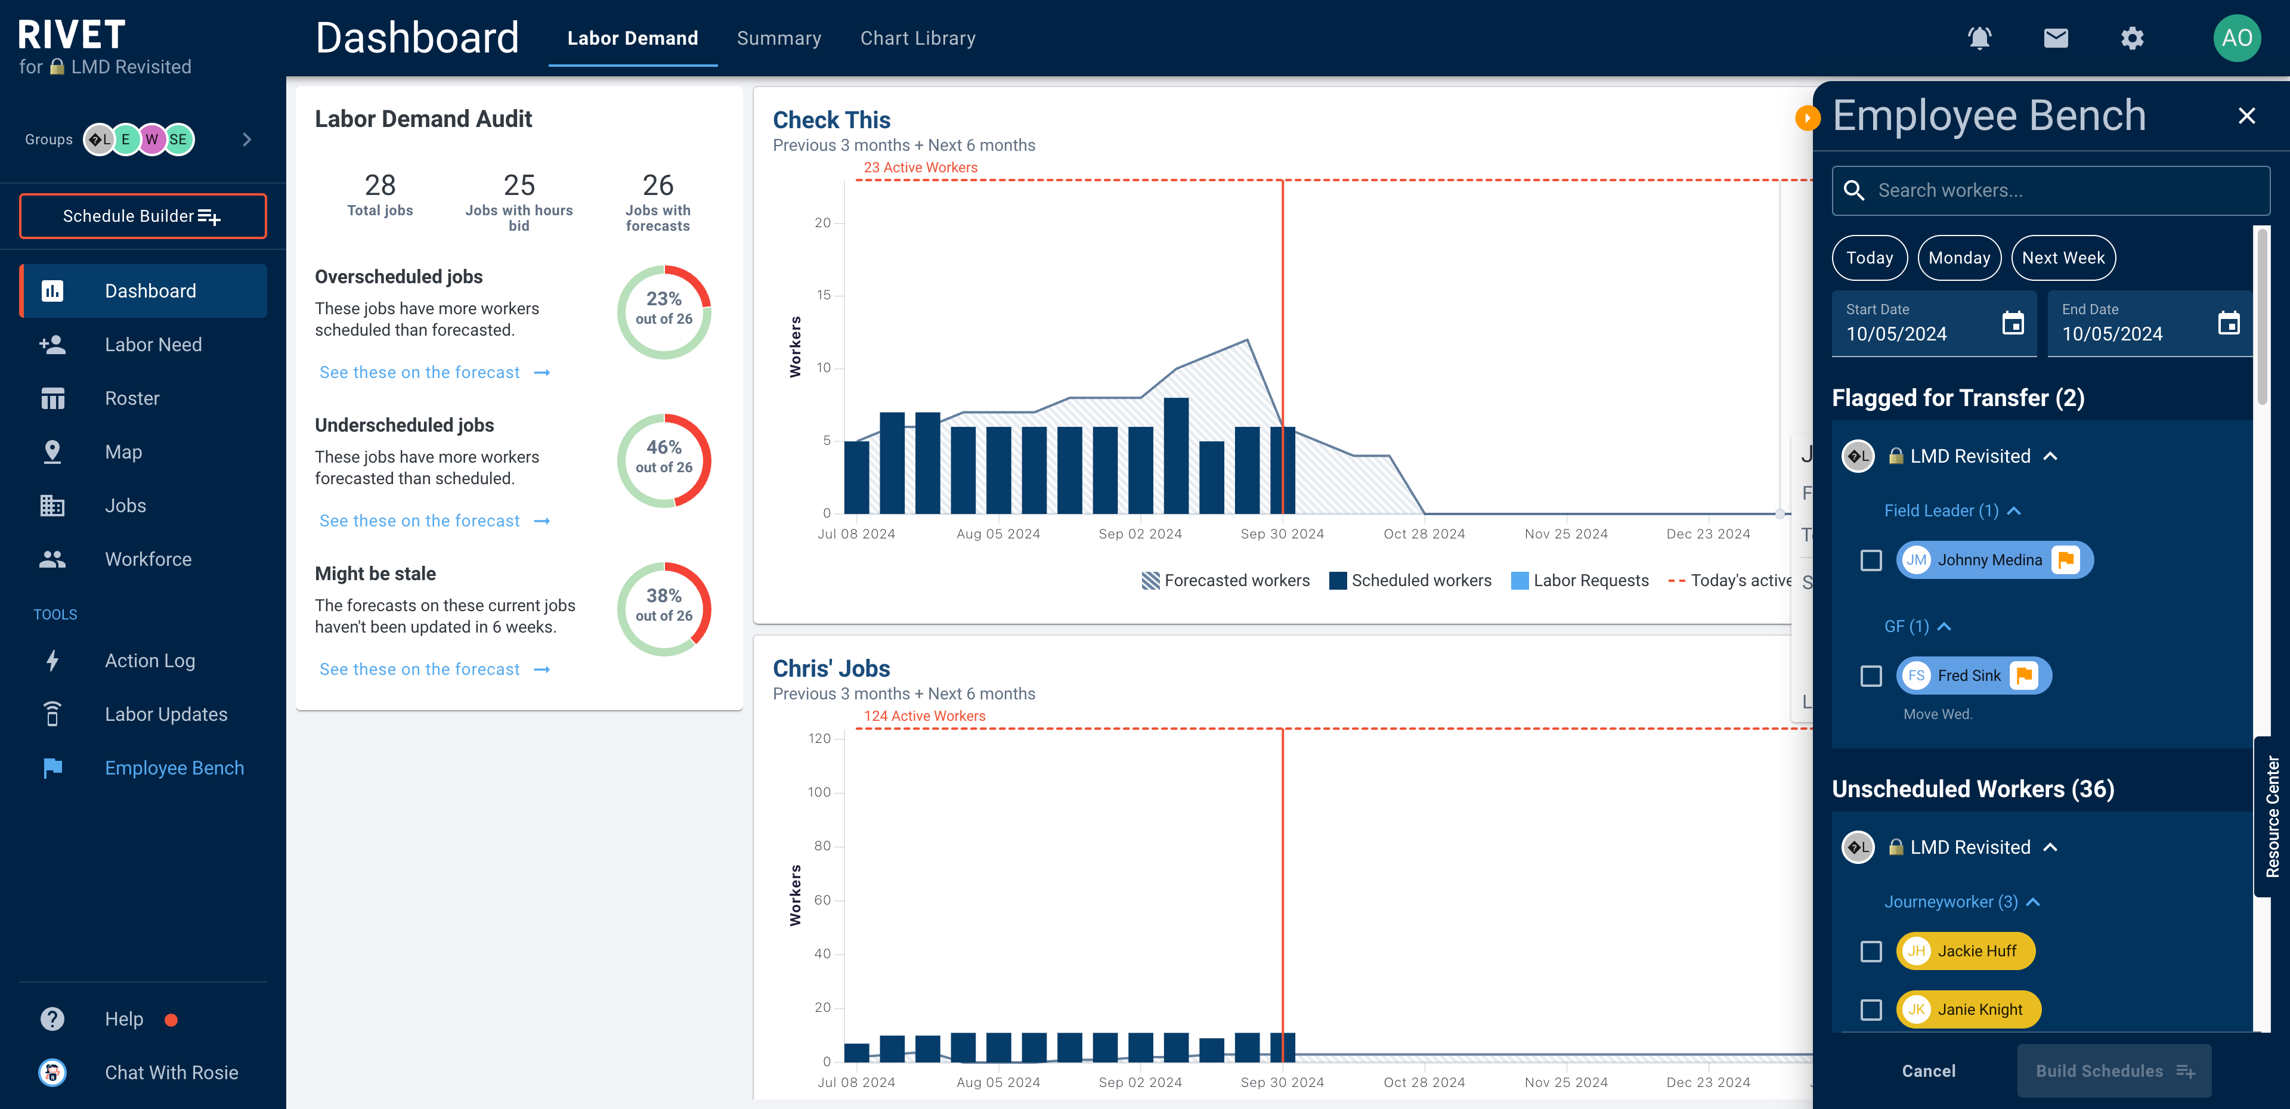The width and height of the screenshot is (2290, 1109).
Task: Open Workforce from the sidebar menu
Action: (x=143, y=559)
